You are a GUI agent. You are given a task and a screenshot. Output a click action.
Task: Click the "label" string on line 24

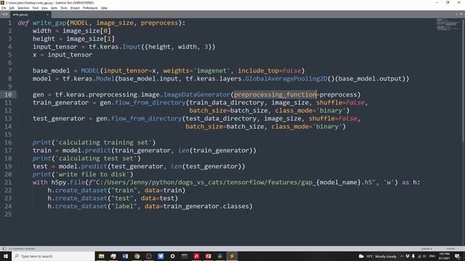[x=124, y=206]
